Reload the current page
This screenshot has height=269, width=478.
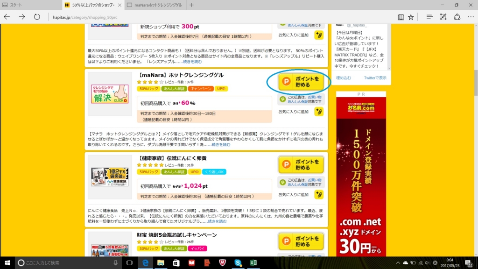click(37, 17)
